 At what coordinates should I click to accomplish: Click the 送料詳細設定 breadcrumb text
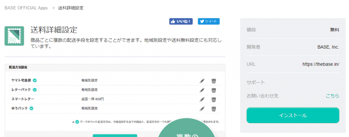(x=71, y=8)
